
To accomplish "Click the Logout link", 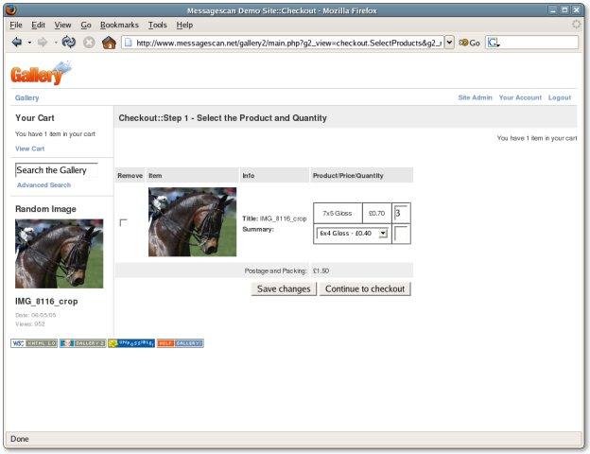I will tap(560, 97).
